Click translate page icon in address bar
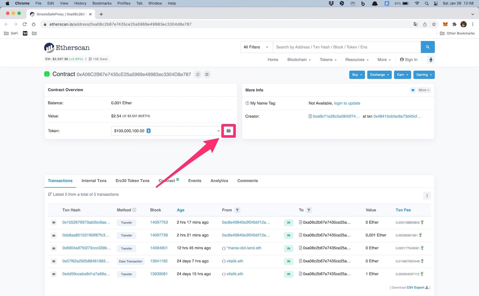The width and height of the screenshot is (479, 296). point(415,24)
